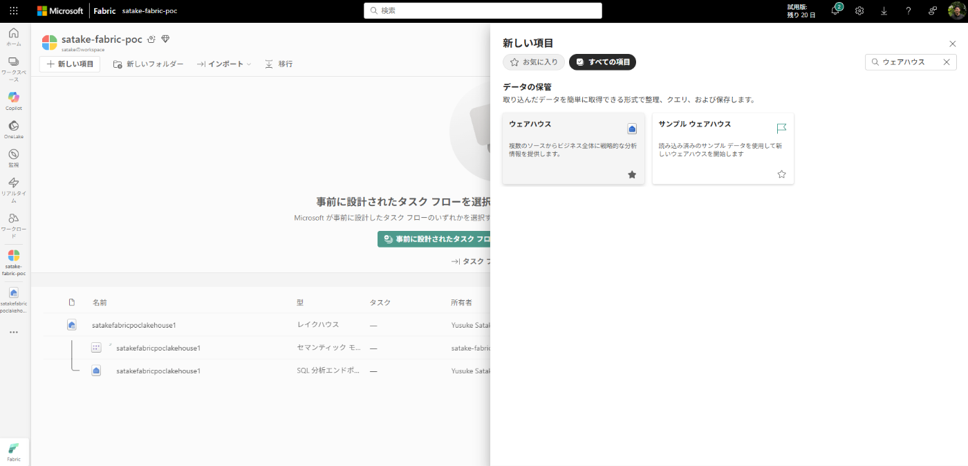Click the Fabric switcher icon at bottom-left
Image resolution: width=968 pixels, height=466 pixels.
[x=14, y=452]
